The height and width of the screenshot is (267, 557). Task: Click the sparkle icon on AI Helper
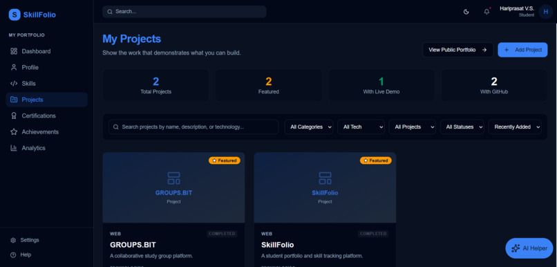(516, 248)
